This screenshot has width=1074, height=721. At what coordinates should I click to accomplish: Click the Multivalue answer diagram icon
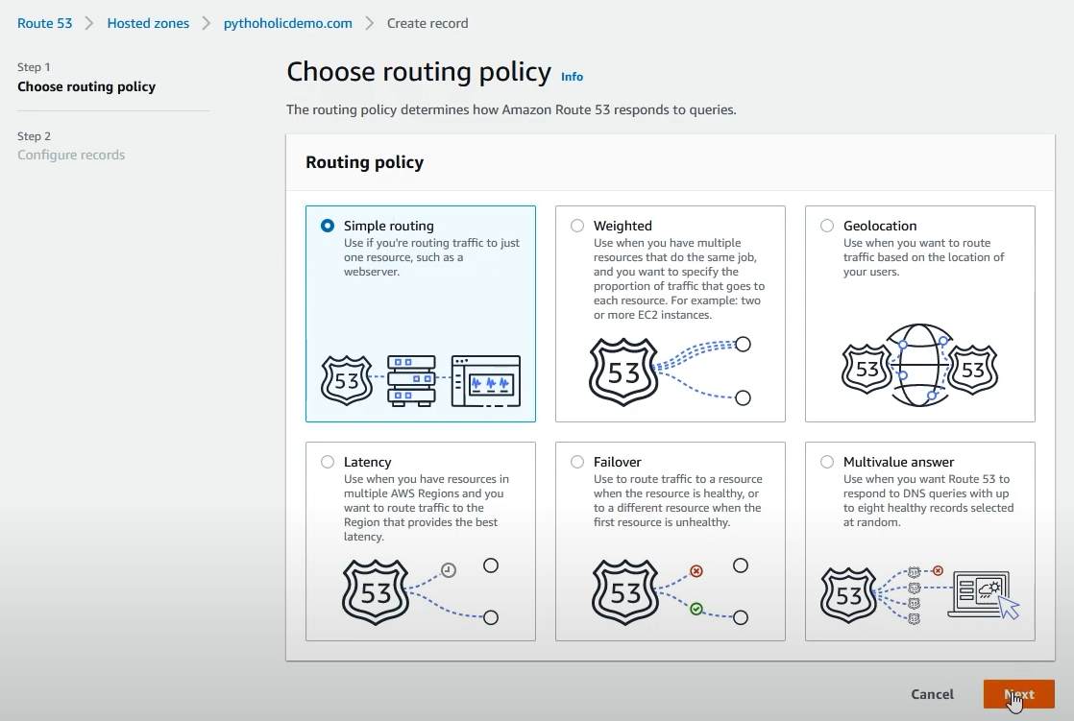920,593
